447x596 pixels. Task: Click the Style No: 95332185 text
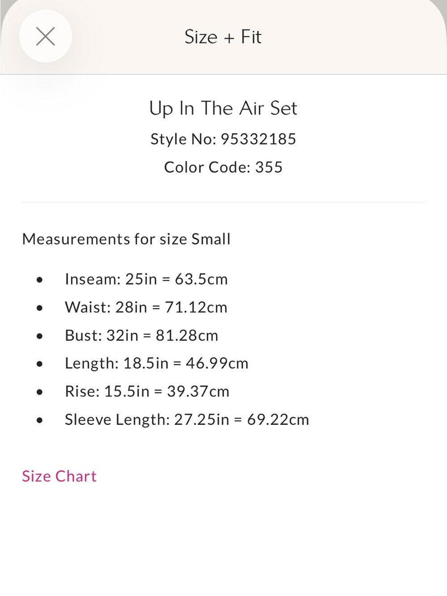tap(223, 139)
